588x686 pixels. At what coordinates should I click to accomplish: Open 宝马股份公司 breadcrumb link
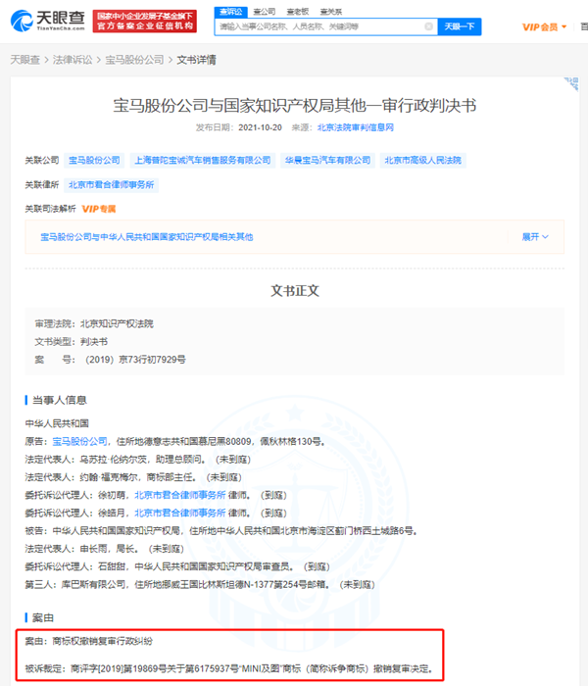point(134,60)
